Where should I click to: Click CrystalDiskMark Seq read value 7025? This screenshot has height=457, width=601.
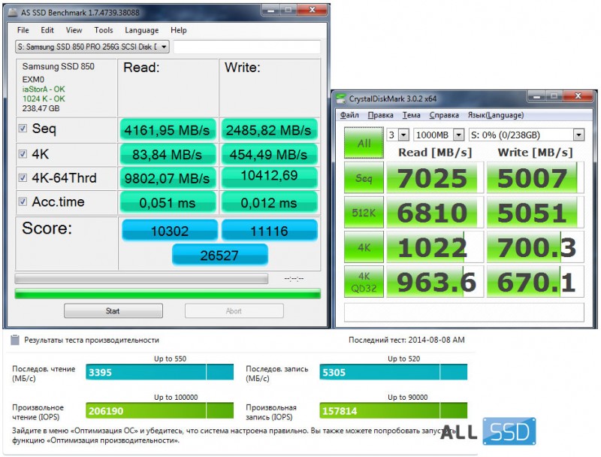[x=435, y=177]
